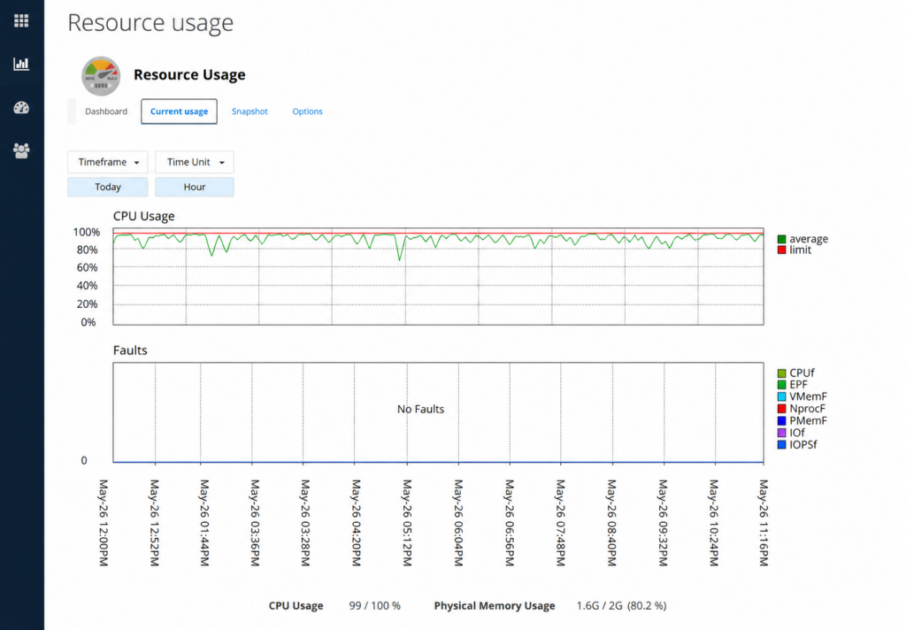This screenshot has width=906, height=630.
Task: Click the 'CPU Usage' chart title
Action: coord(144,216)
